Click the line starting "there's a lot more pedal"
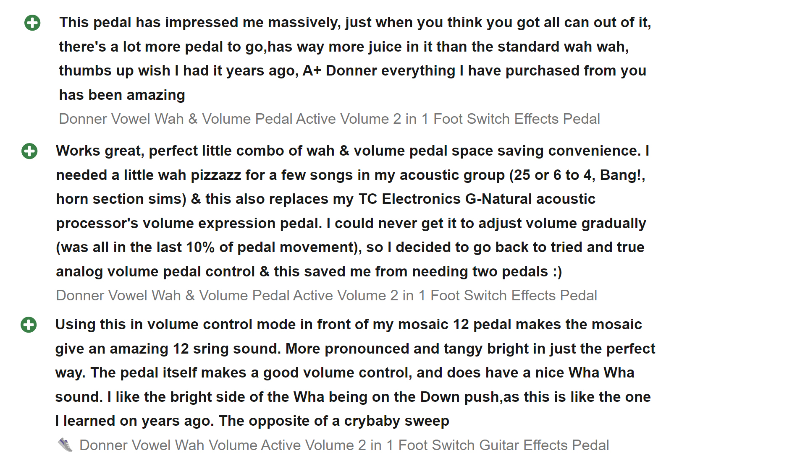Viewport: 805px width, 466px height. point(344,47)
